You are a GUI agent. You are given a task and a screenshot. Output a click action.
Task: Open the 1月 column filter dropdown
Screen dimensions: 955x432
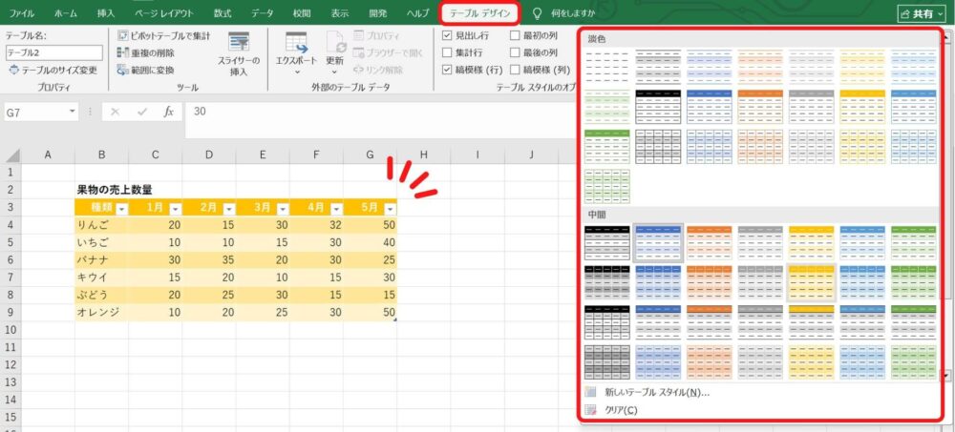coord(176,209)
